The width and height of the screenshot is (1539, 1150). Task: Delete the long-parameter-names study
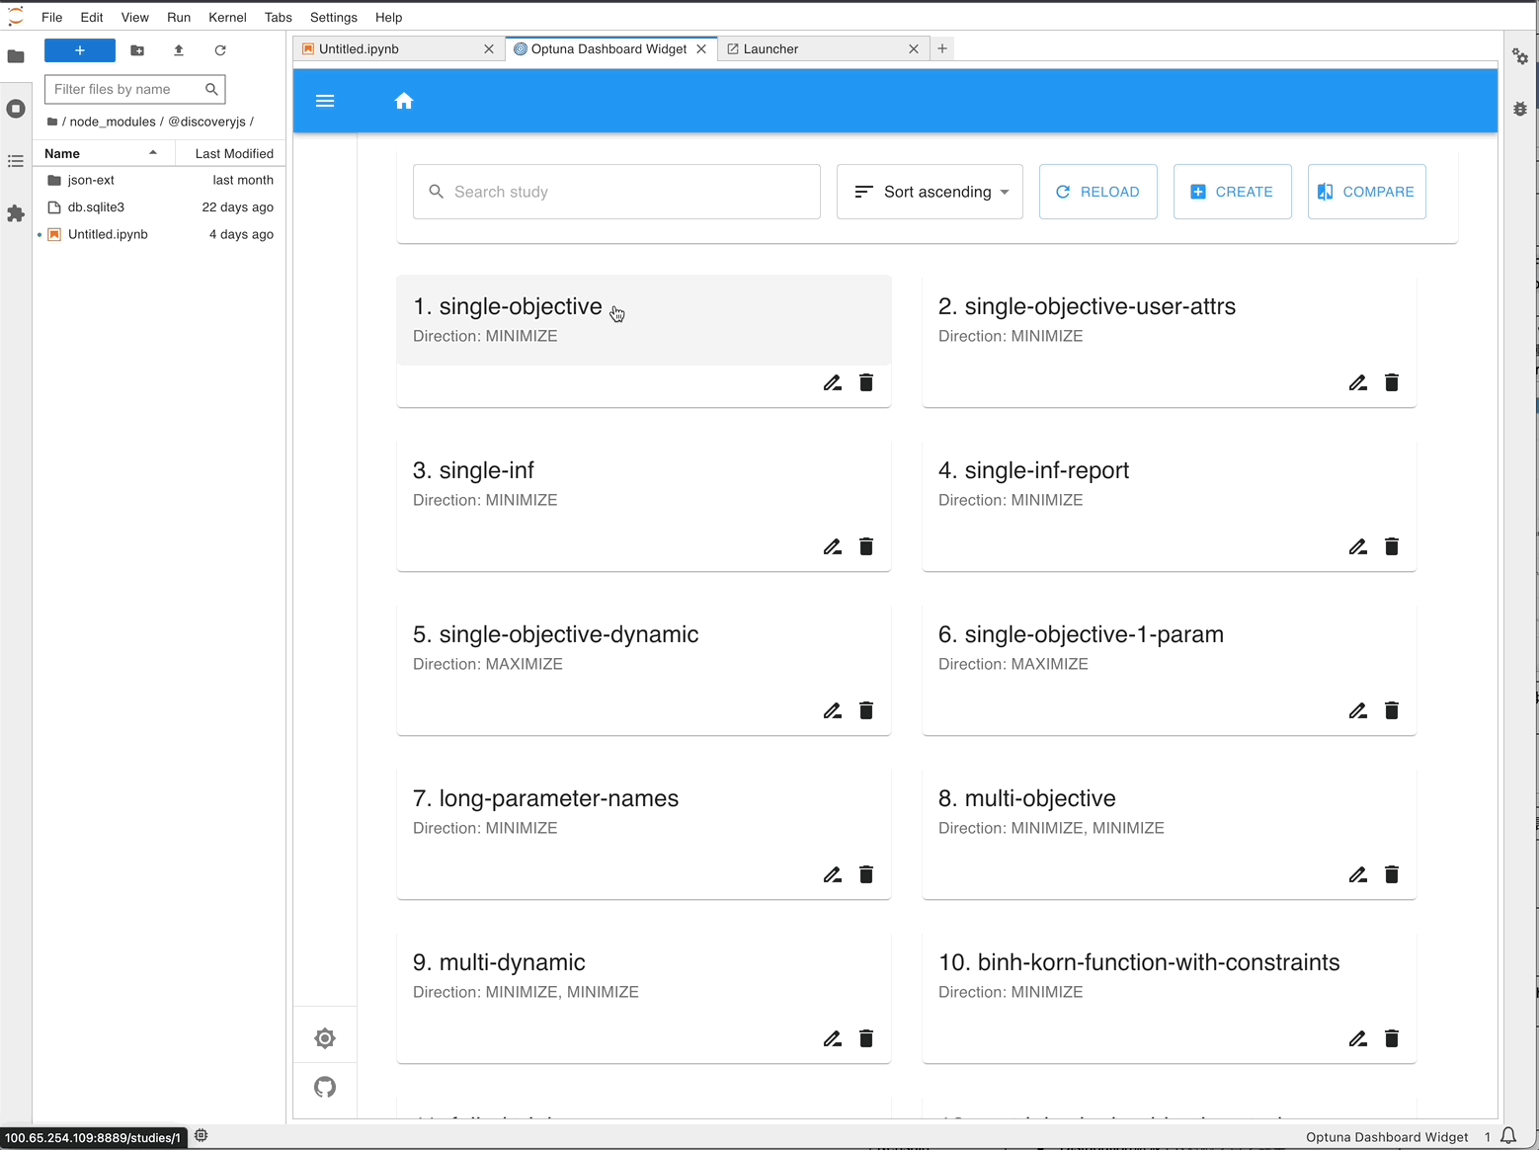coord(866,874)
